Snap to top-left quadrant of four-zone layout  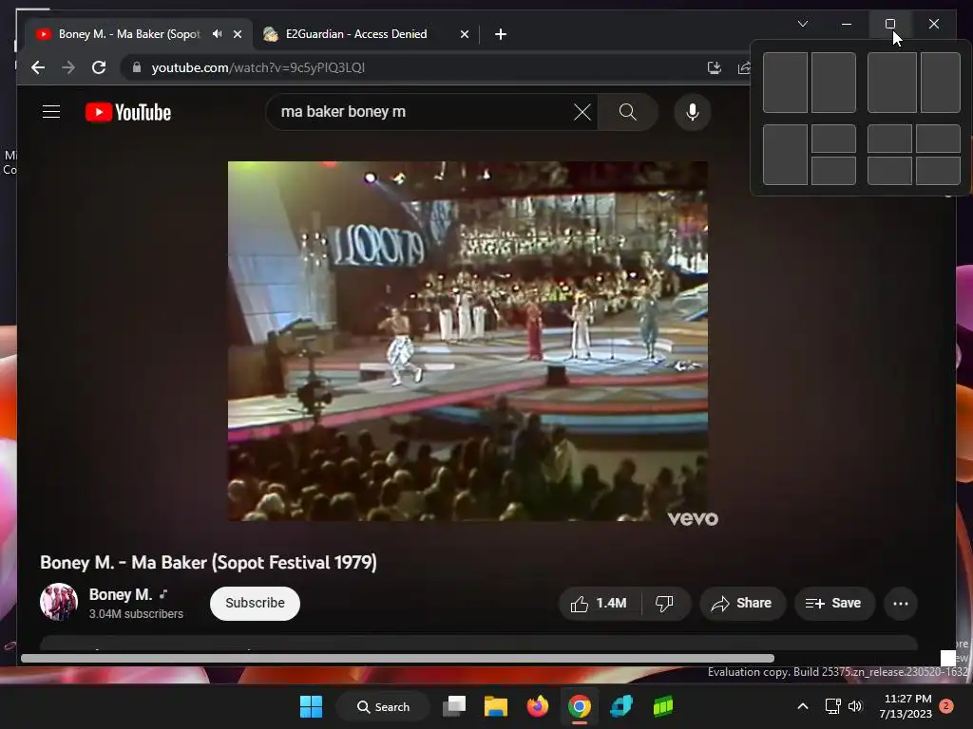coord(889,139)
